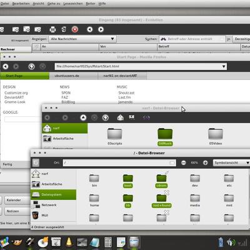Select Dateisystem in / browser sidebar

click(53, 194)
